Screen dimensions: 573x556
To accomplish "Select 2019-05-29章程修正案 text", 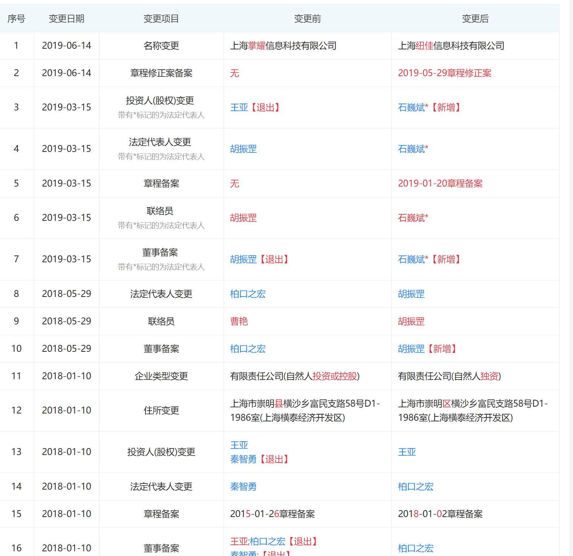I will (445, 73).
